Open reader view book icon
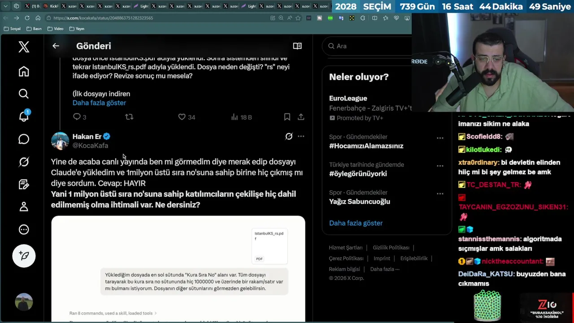The width and height of the screenshot is (574, 323). click(x=297, y=46)
